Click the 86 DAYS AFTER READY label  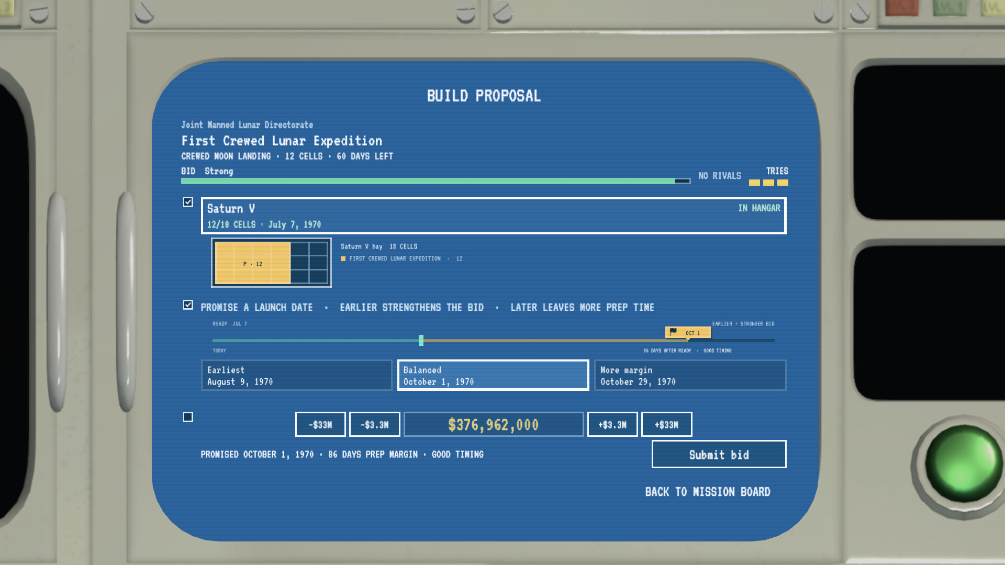tap(667, 351)
